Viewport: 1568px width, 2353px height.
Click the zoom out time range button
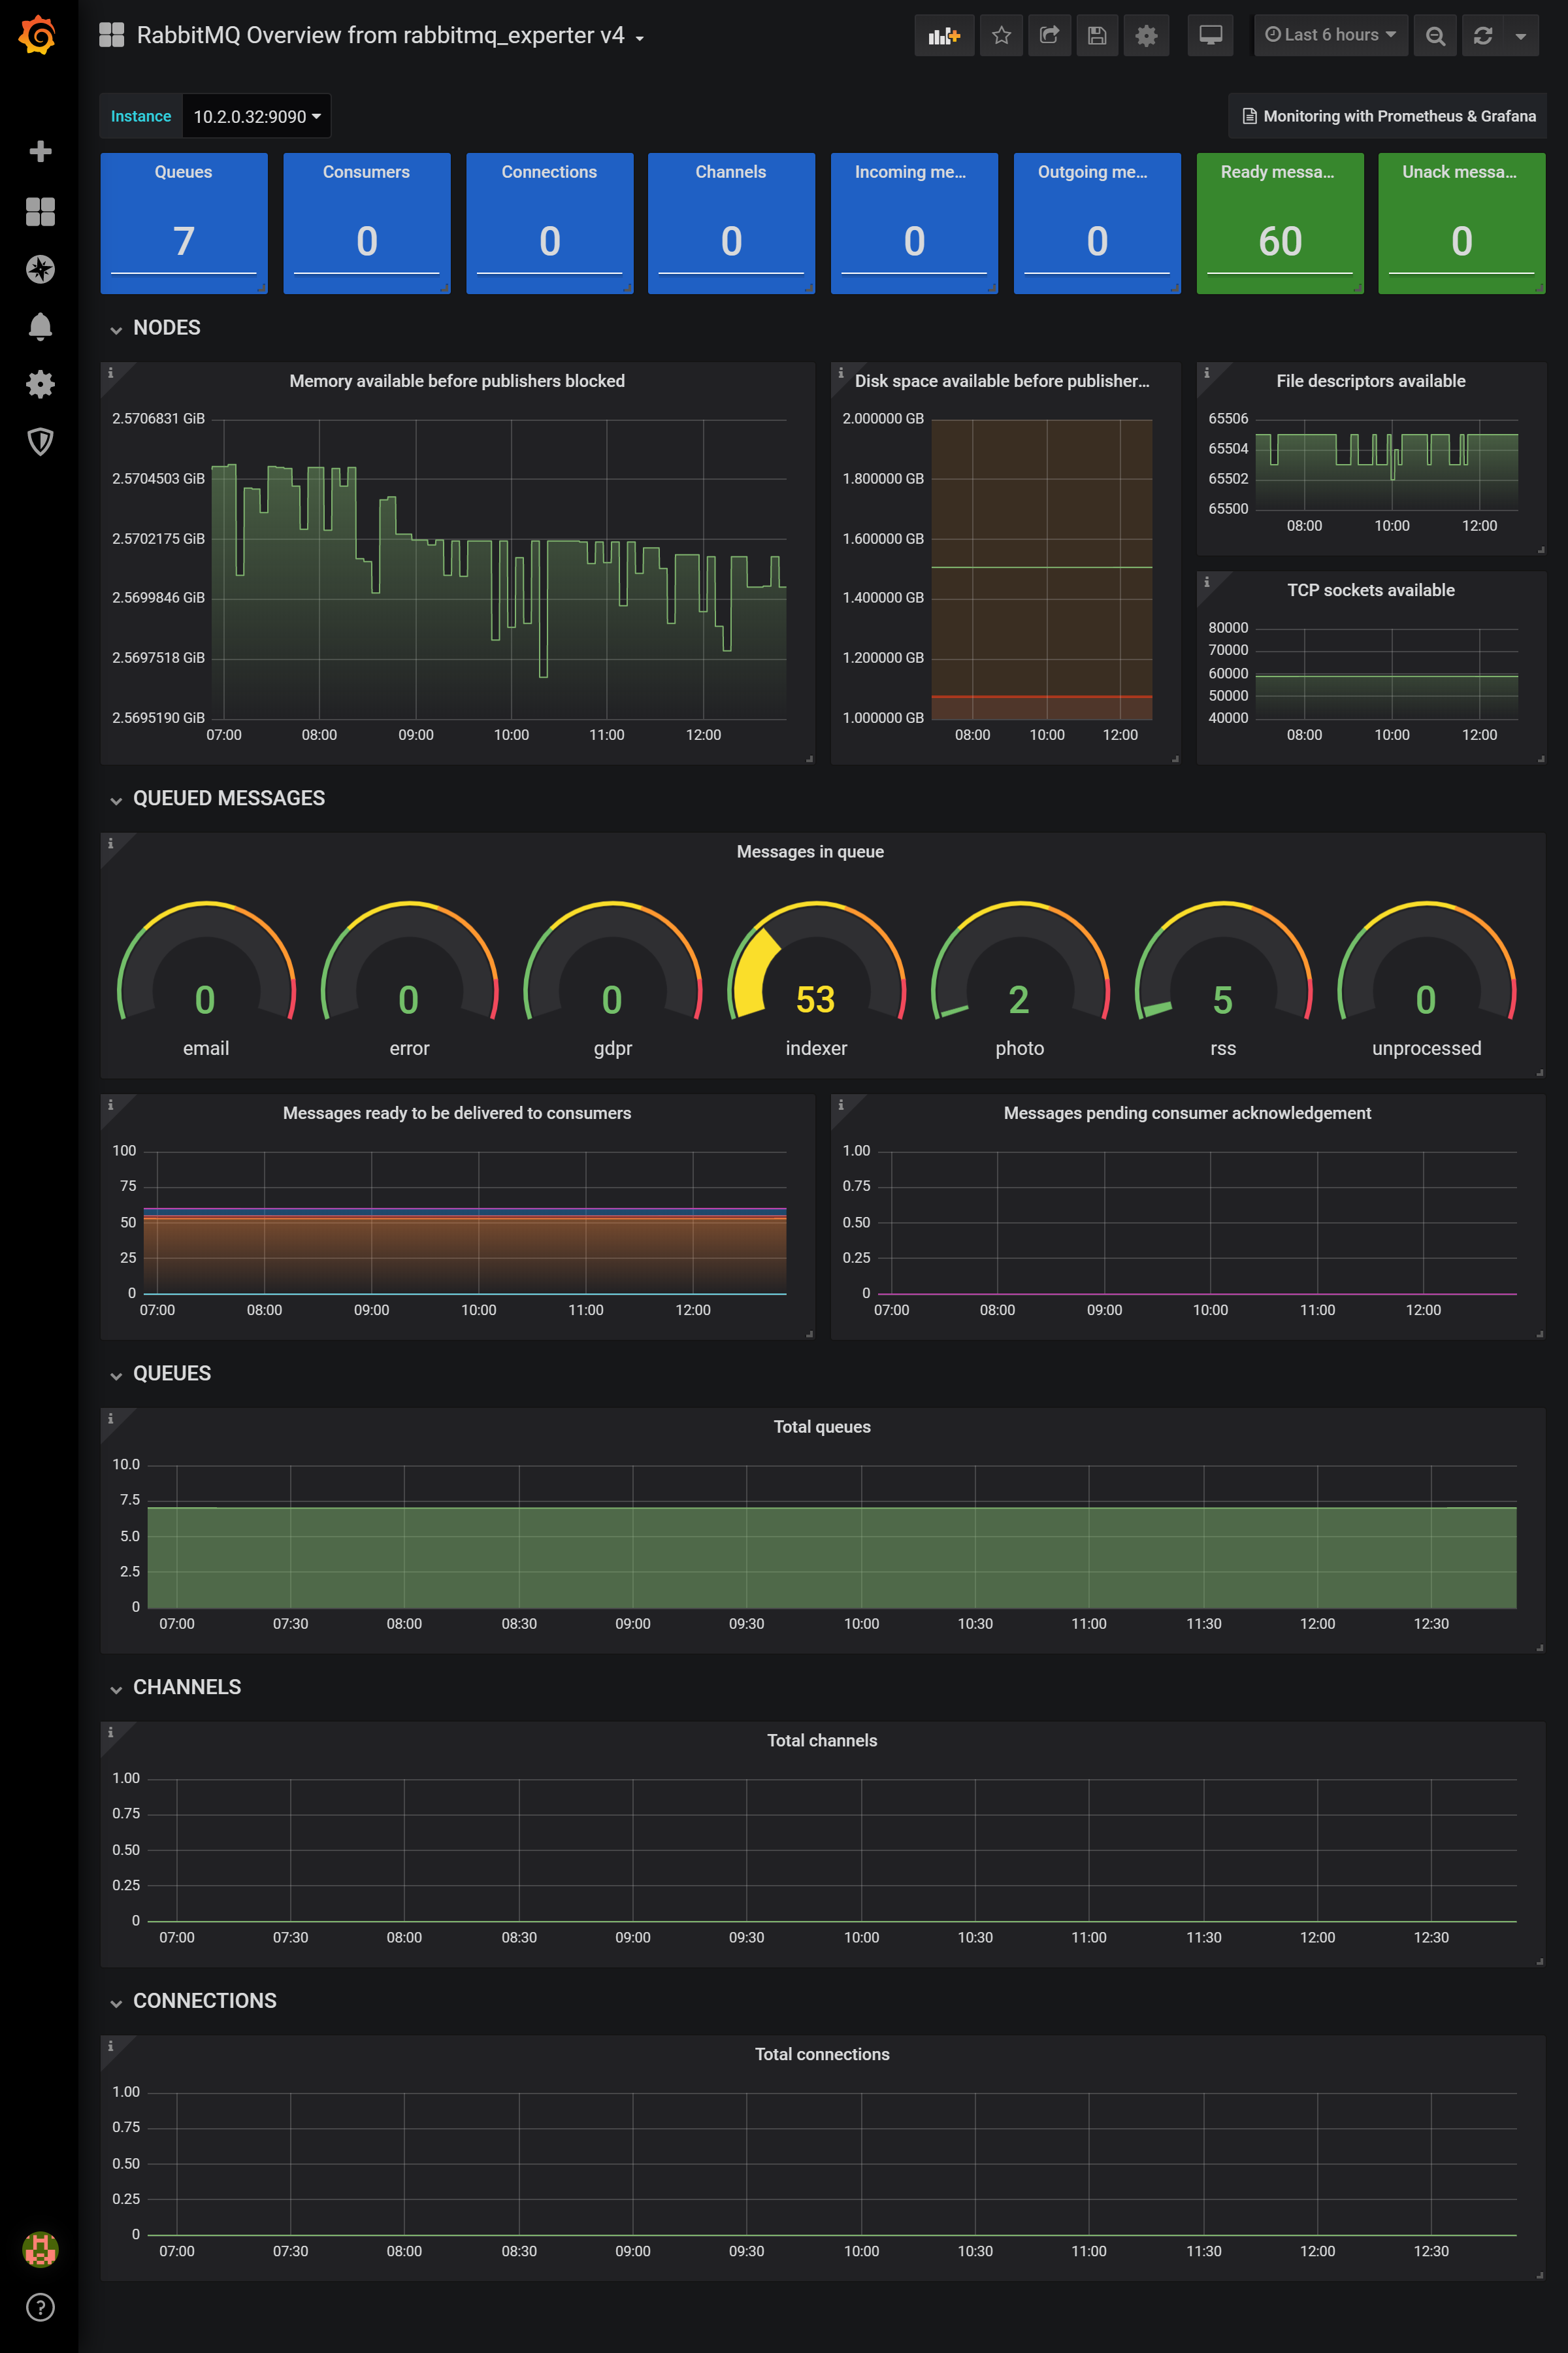(x=1435, y=36)
